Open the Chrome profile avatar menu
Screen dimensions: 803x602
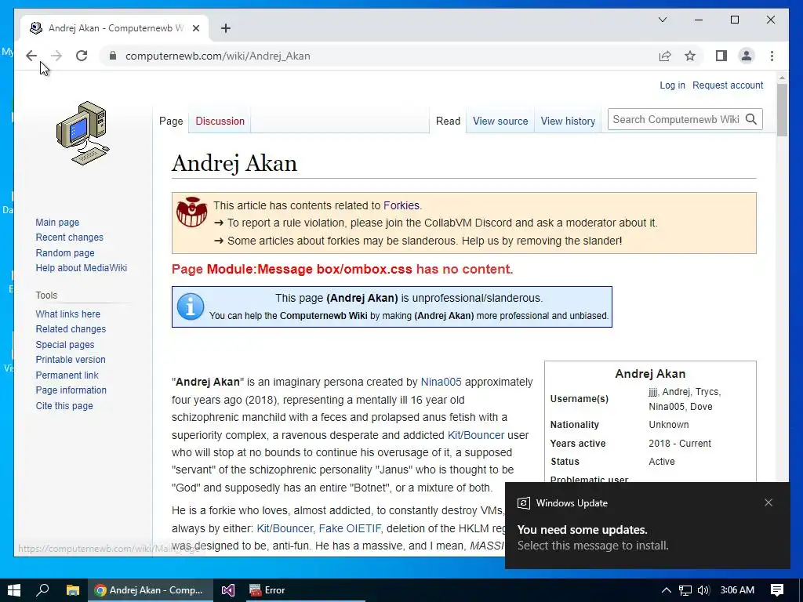(x=747, y=56)
